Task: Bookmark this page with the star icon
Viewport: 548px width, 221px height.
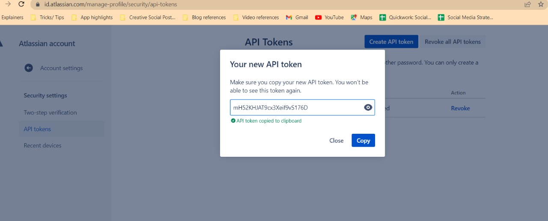Action: pyautogui.click(x=541, y=4)
